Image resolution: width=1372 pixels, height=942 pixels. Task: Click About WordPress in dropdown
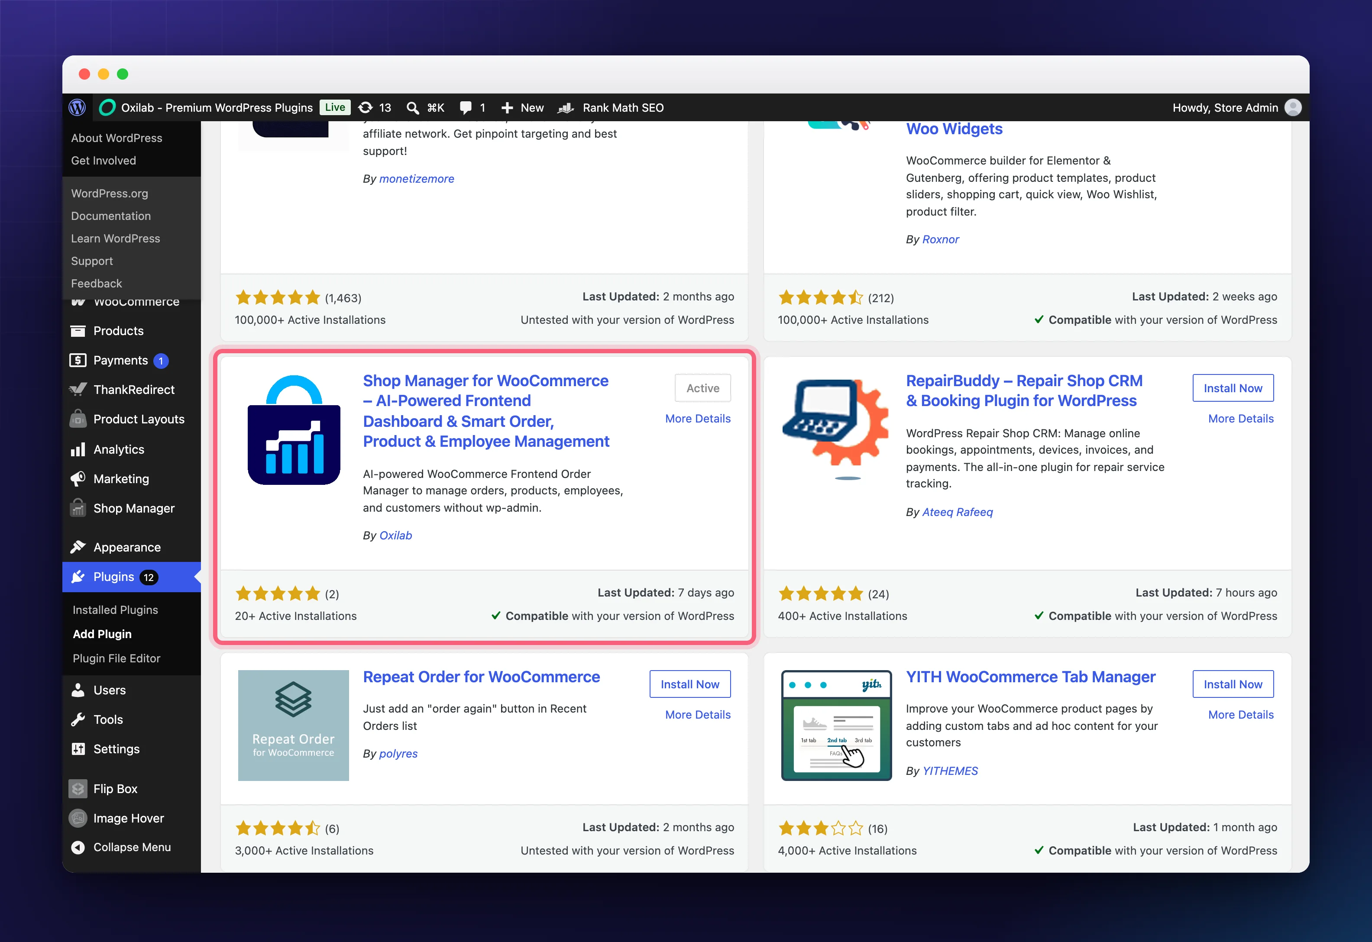(x=116, y=138)
